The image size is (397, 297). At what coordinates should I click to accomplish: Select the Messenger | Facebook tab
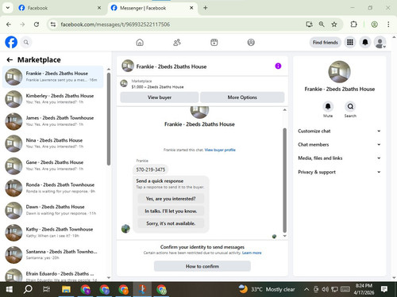[152, 8]
